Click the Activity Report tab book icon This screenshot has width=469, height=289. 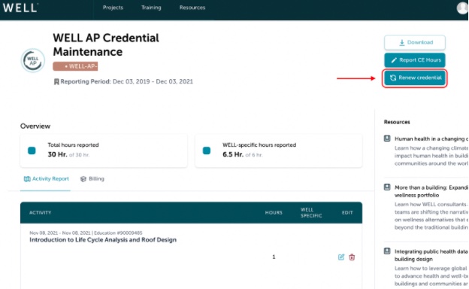27,179
